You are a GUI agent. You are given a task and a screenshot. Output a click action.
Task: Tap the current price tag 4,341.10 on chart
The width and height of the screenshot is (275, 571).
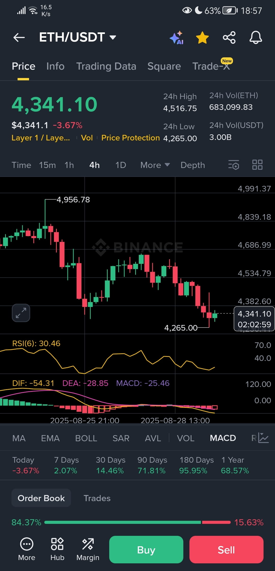pyautogui.click(x=254, y=319)
